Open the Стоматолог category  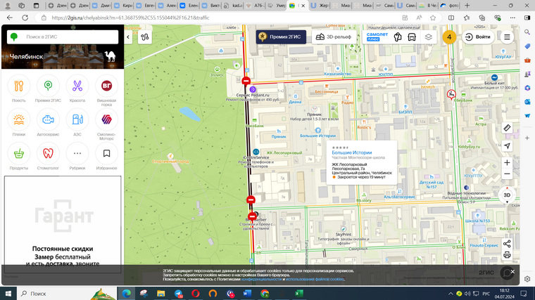pos(48,157)
